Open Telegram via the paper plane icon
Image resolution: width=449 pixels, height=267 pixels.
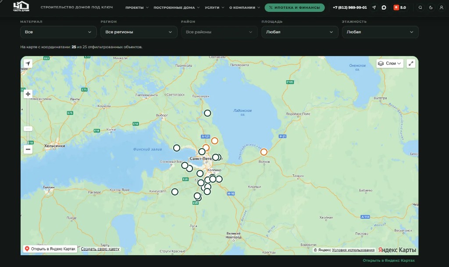pos(374,7)
